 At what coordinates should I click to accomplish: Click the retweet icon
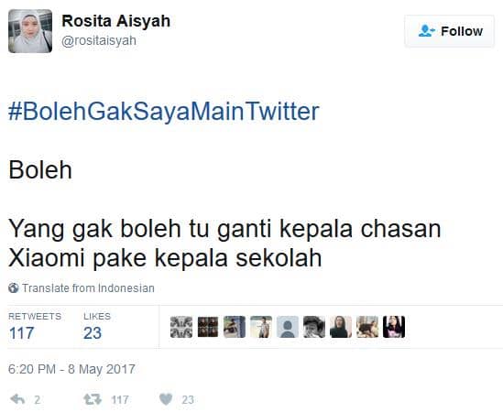coord(93,399)
